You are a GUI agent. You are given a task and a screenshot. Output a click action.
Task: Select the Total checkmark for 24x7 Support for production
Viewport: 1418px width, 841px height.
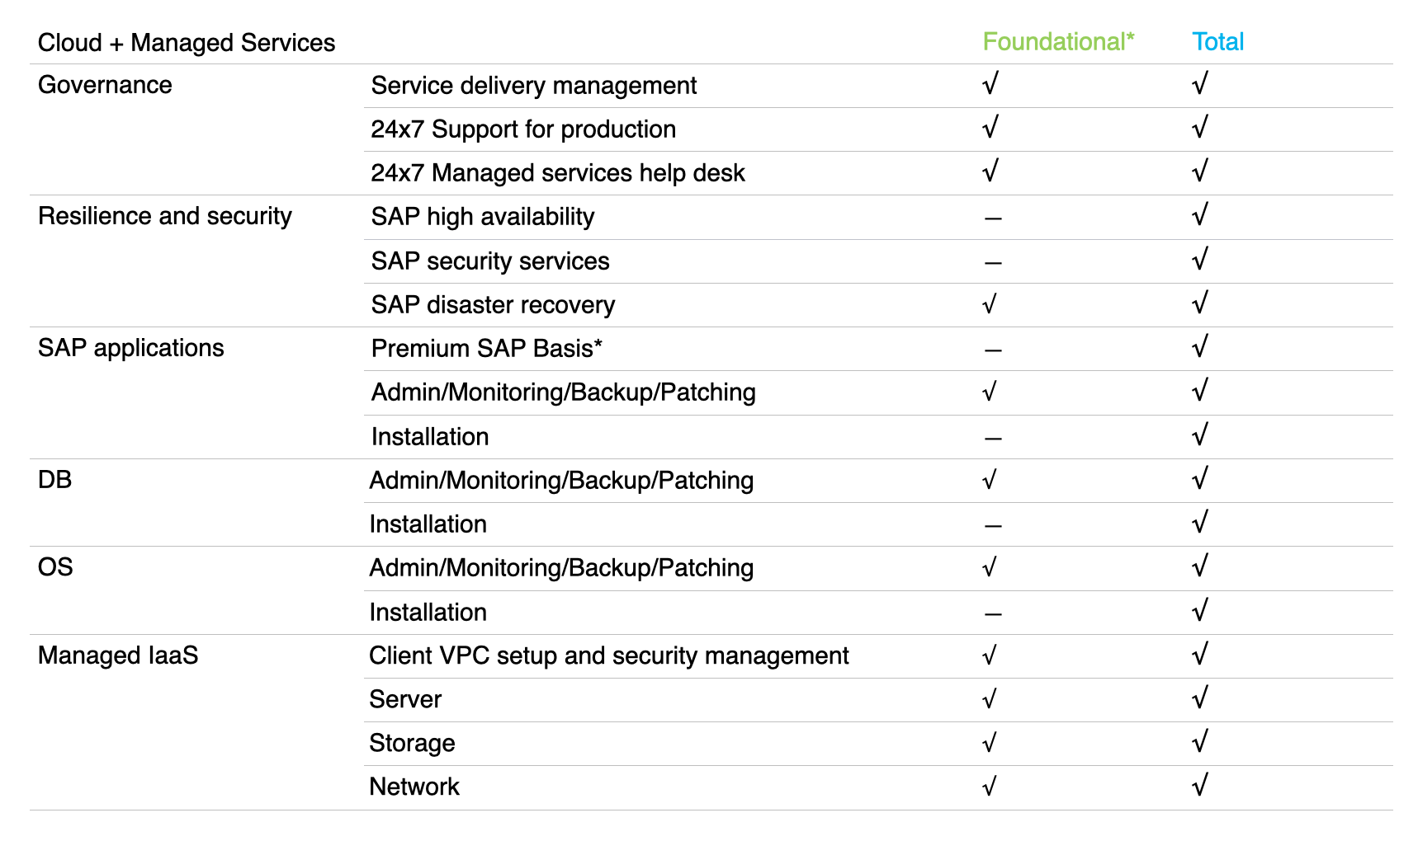[1200, 128]
